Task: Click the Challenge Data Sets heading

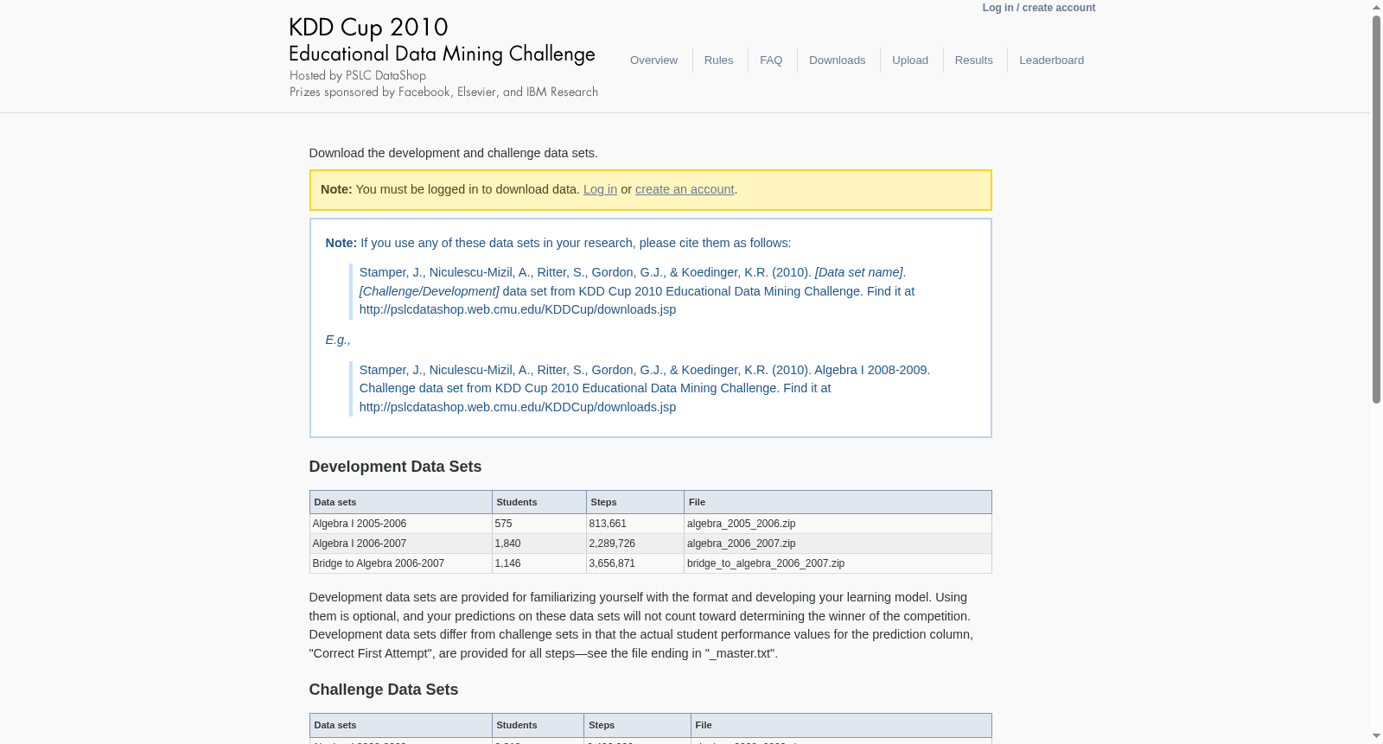Action: [383, 690]
